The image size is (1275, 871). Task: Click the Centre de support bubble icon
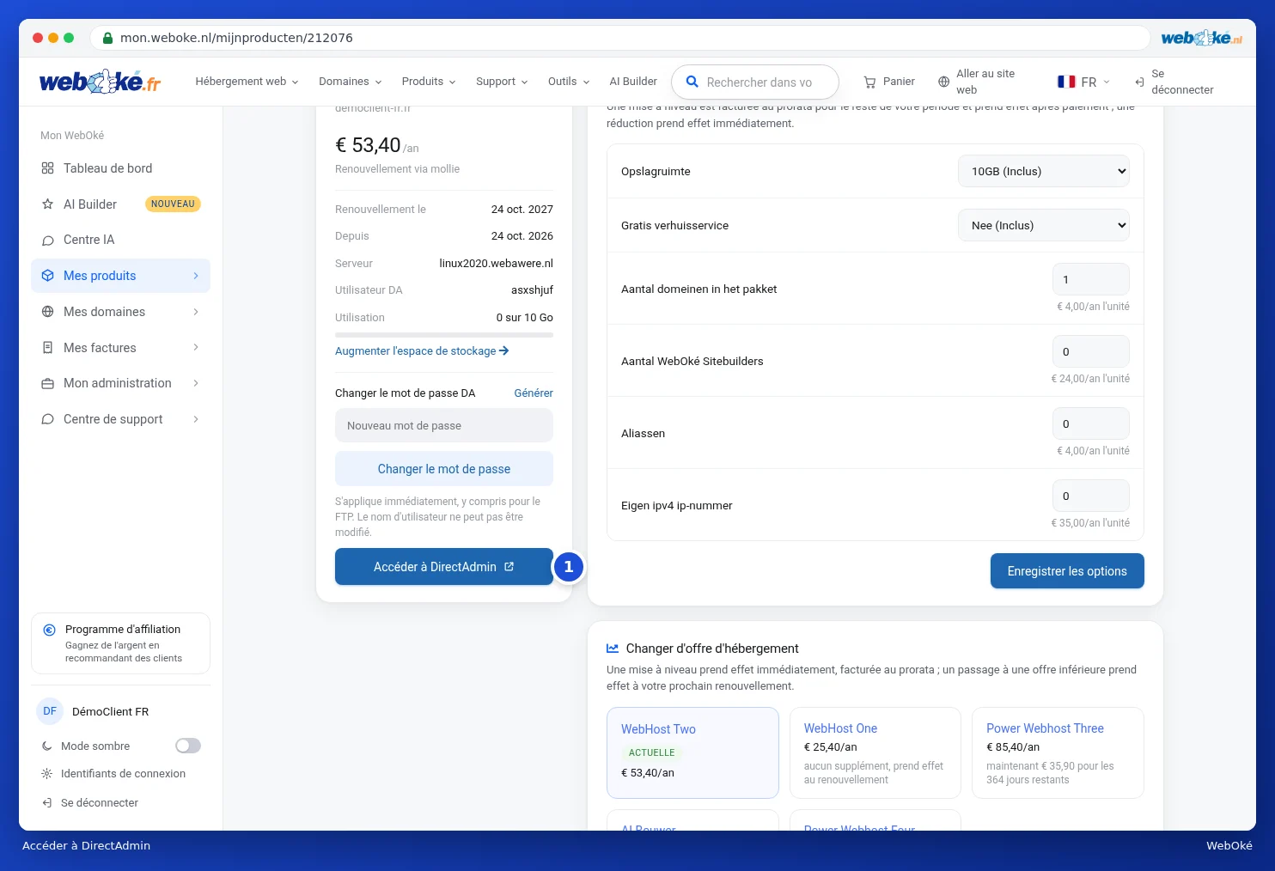click(x=47, y=419)
